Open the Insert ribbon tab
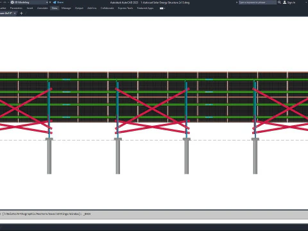Screen dimensions: 308x231 coord(30,8)
